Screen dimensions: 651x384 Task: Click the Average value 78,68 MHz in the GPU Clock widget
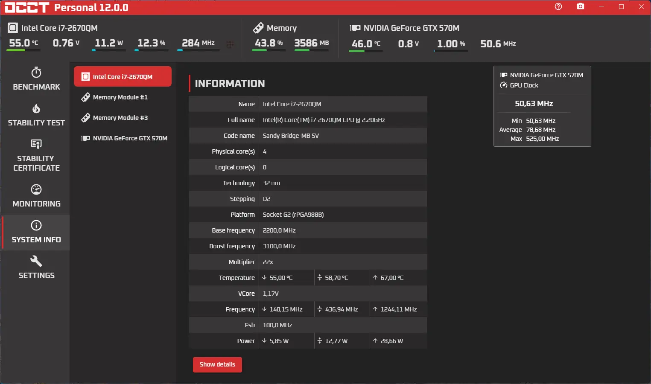[541, 130]
